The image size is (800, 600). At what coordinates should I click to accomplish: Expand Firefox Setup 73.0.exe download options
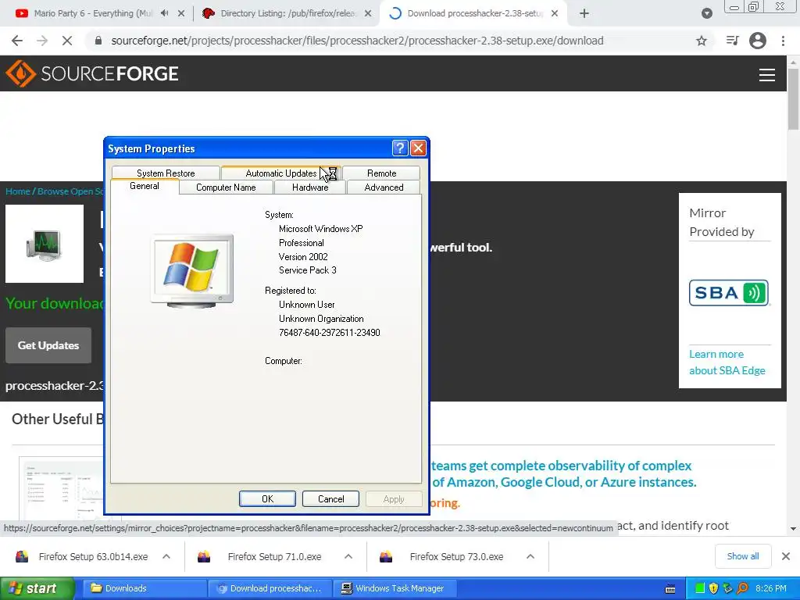pos(530,556)
